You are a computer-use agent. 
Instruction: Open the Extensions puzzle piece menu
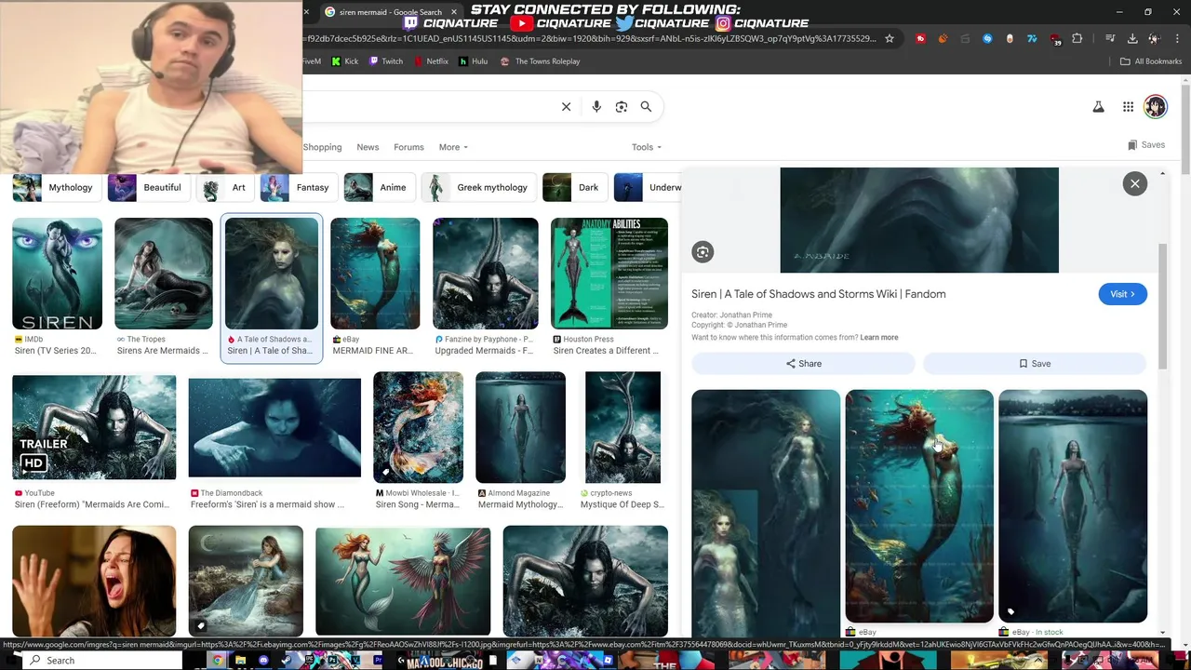tap(1077, 39)
